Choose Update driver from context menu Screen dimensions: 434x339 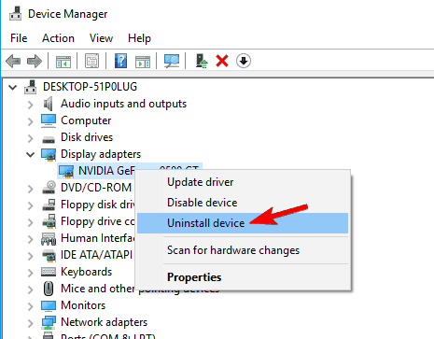click(243, 182)
